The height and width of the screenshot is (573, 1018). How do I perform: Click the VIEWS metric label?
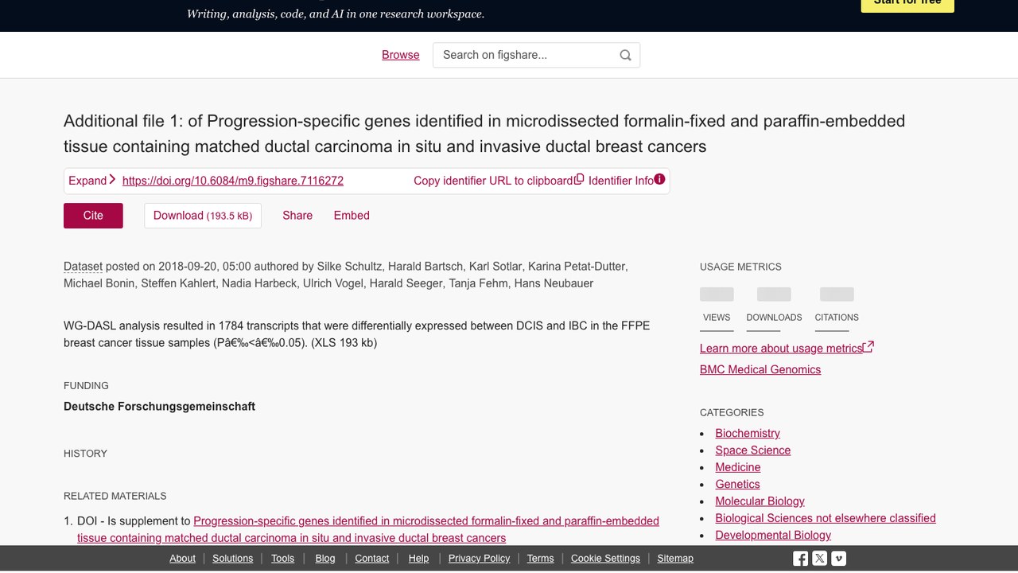click(x=717, y=318)
